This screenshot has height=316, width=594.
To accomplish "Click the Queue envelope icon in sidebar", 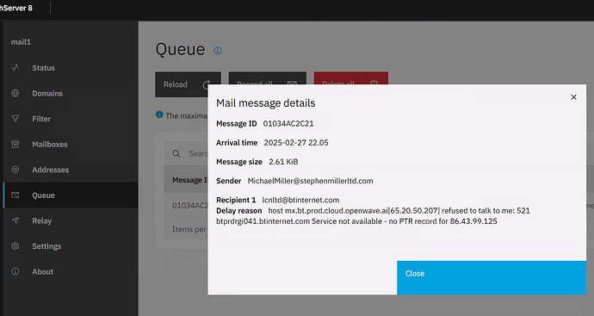I will 15,195.
